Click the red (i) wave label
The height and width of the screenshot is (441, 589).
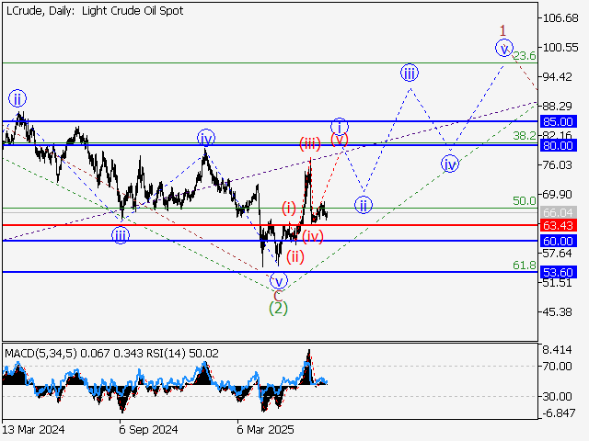[x=289, y=207]
